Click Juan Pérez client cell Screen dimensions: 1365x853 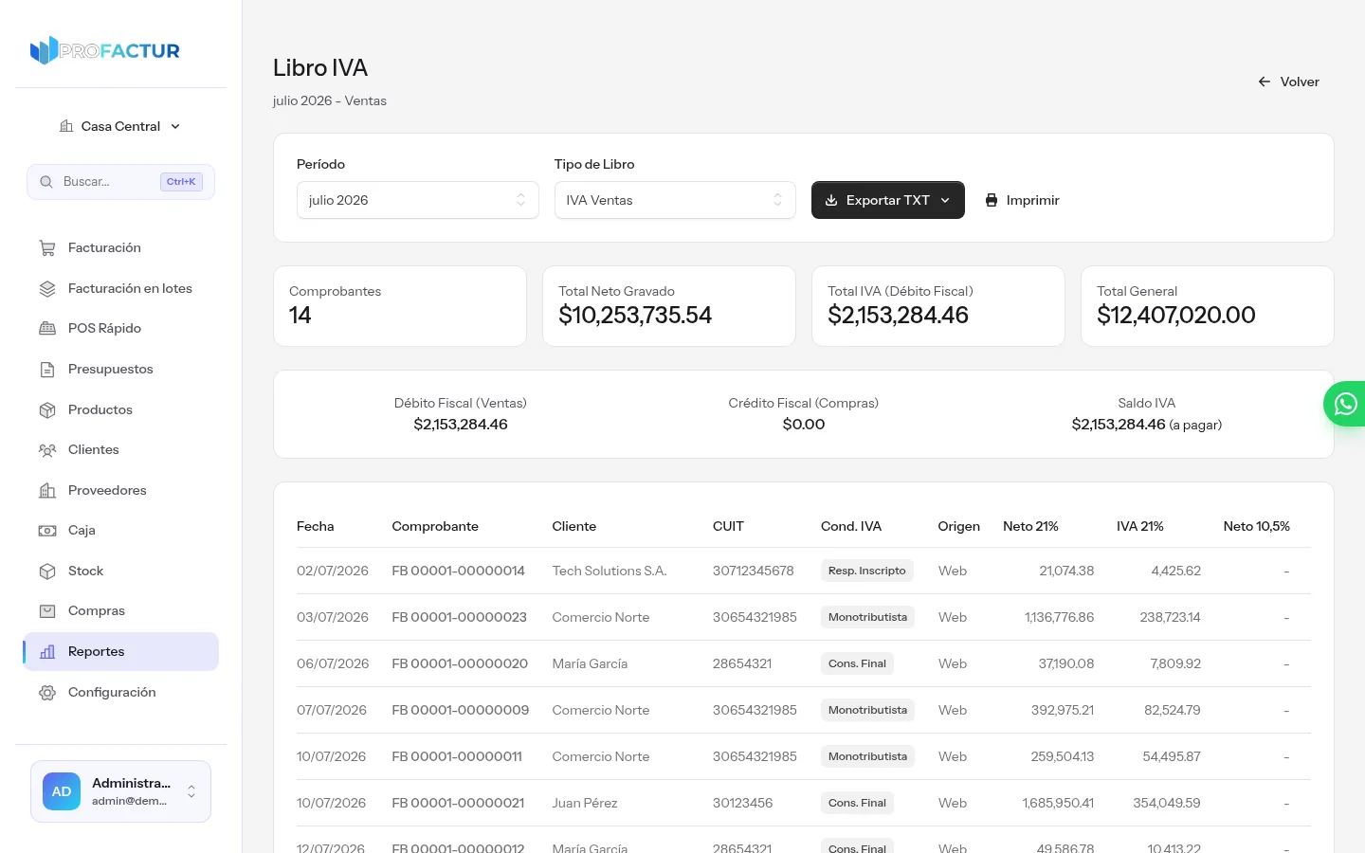click(x=585, y=803)
